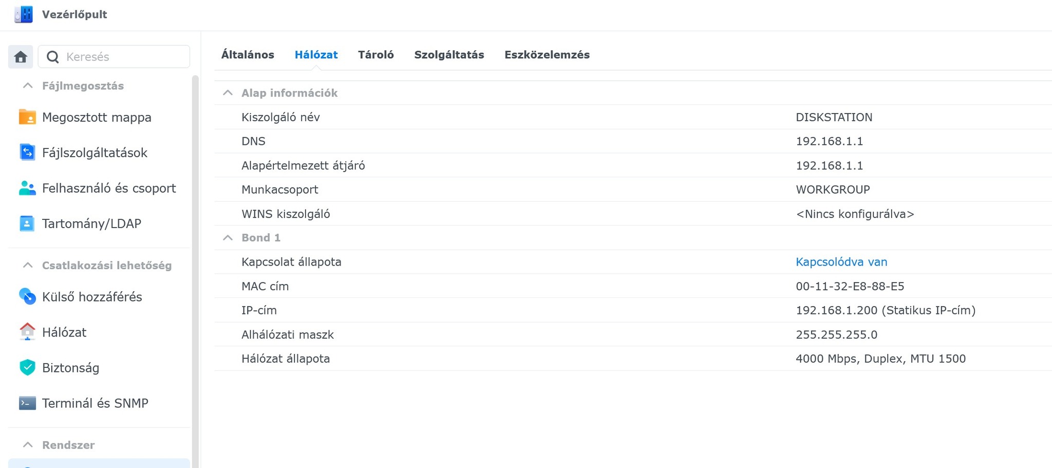Click the Kapcsolat állapota label
The height and width of the screenshot is (468, 1052).
pyautogui.click(x=291, y=262)
